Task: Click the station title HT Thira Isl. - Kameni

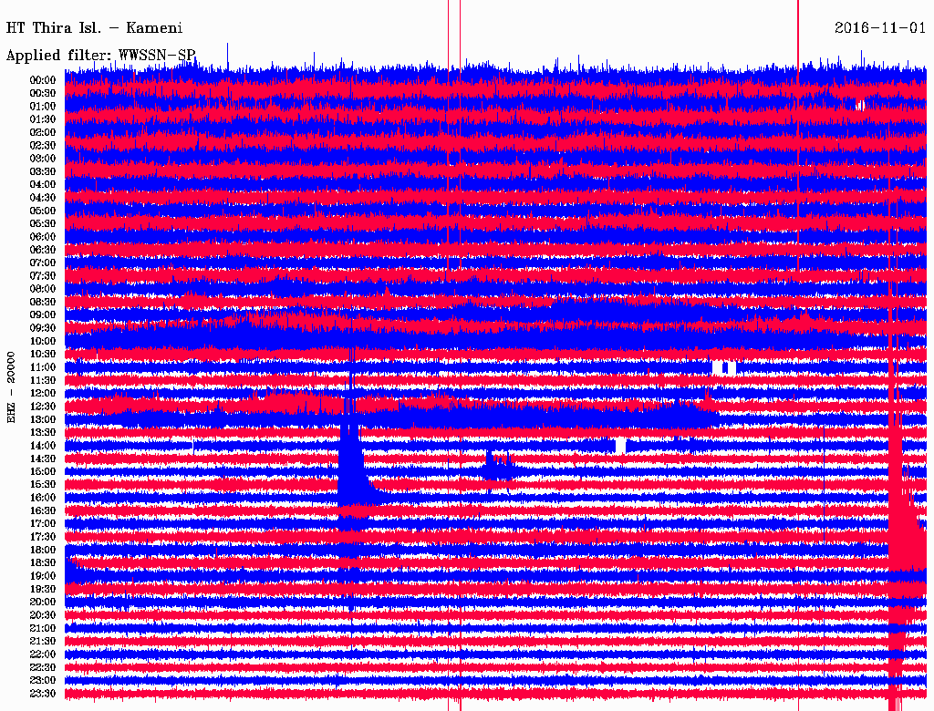Action: (x=95, y=28)
